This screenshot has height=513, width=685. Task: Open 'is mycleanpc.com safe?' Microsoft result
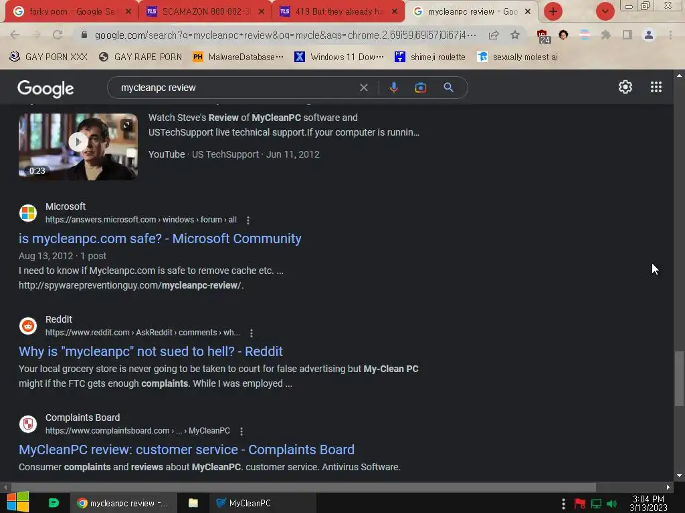[x=160, y=238]
